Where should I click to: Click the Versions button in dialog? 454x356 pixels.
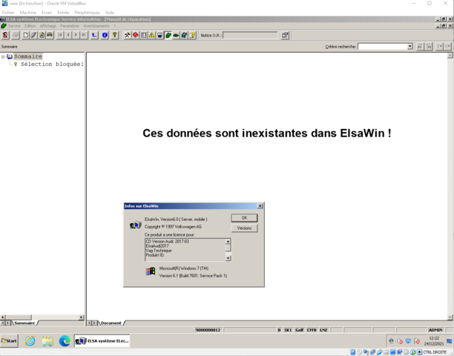(x=244, y=228)
